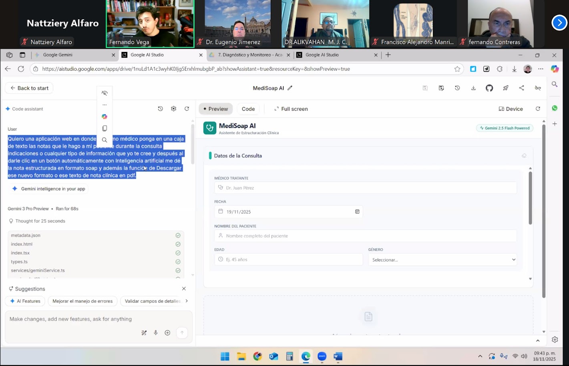Screen dimensions: 569x366
Task: Refresh the preview pane
Action: point(538,109)
